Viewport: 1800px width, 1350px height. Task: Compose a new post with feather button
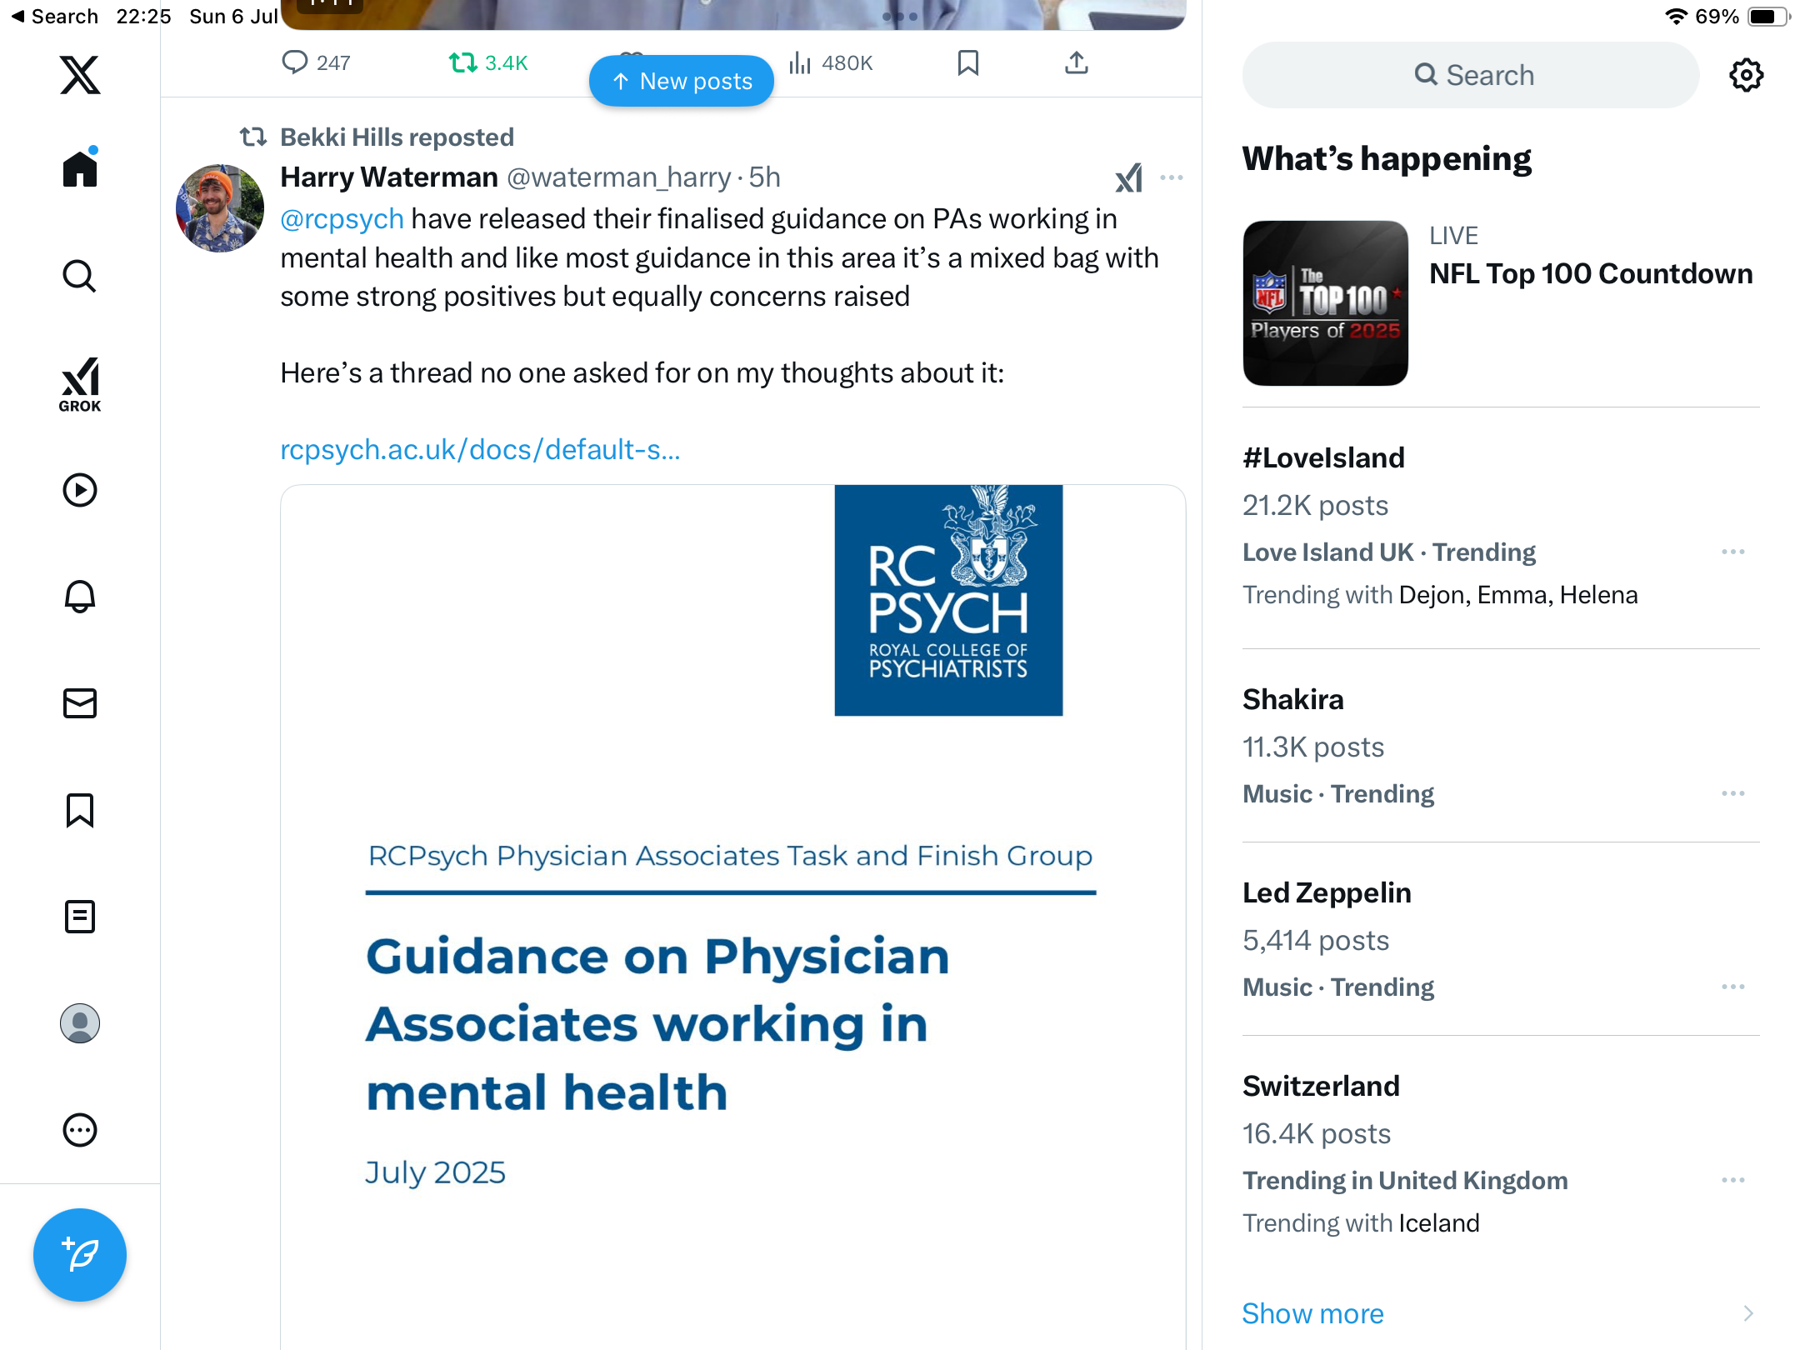80,1255
